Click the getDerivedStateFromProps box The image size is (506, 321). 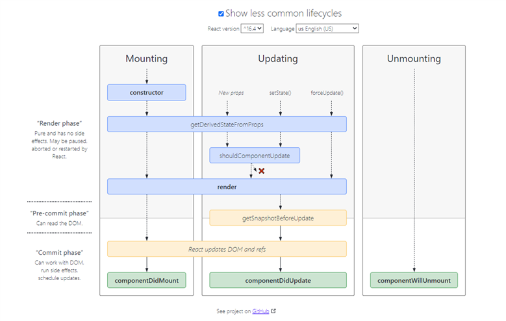point(227,125)
